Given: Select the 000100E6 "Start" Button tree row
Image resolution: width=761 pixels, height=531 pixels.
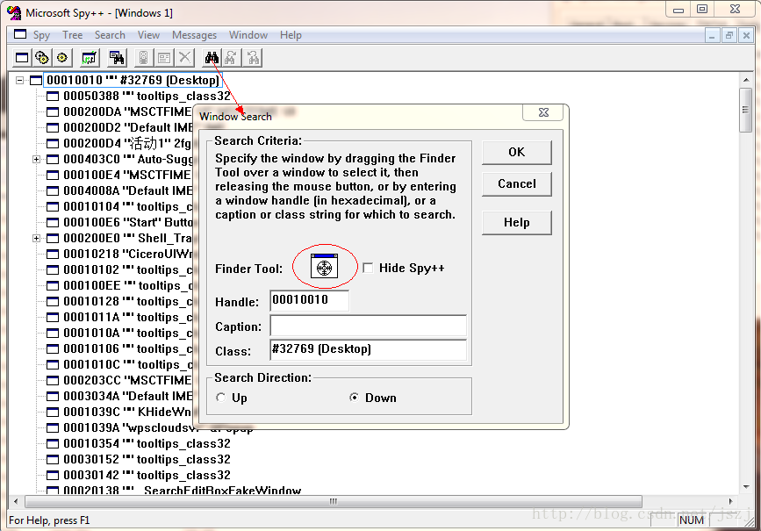Looking at the screenshot, I should tap(127, 222).
